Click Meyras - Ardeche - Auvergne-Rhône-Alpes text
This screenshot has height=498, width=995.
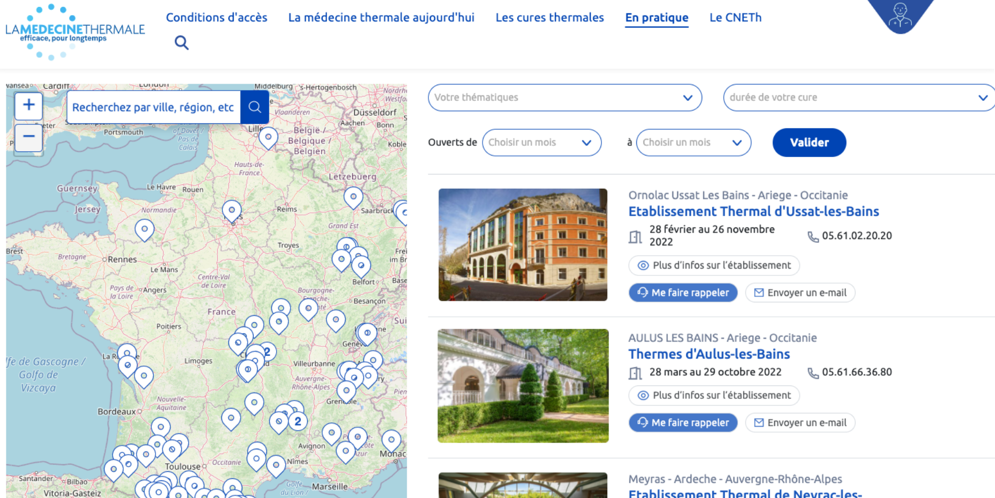[735, 479]
